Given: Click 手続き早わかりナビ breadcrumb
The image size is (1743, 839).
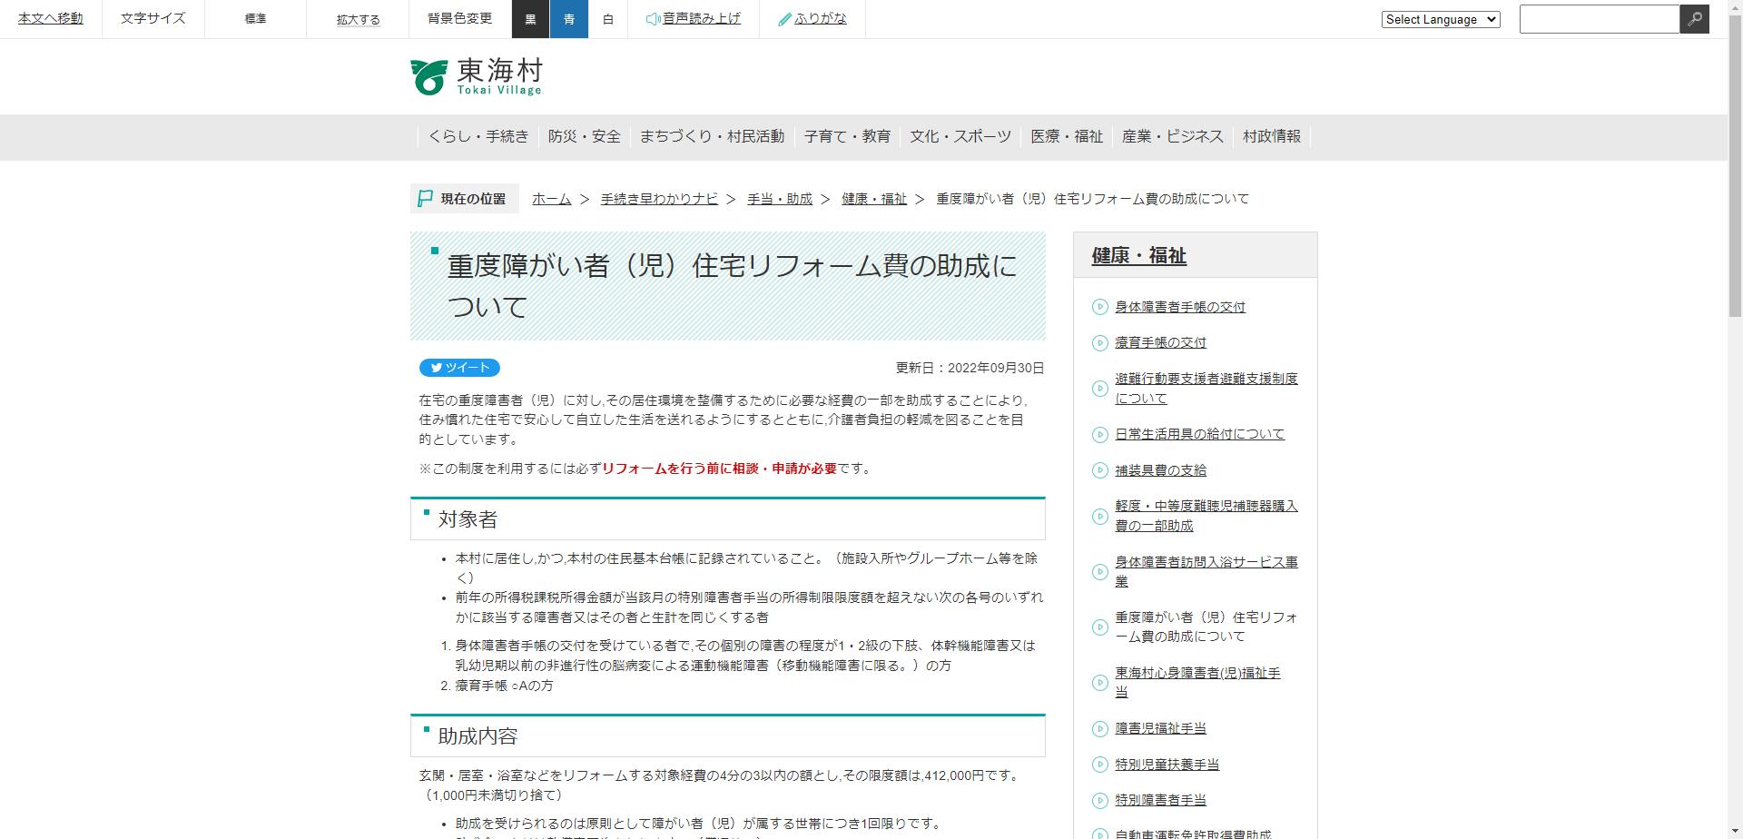Looking at the screenshot, I should (x=659, y=199).
